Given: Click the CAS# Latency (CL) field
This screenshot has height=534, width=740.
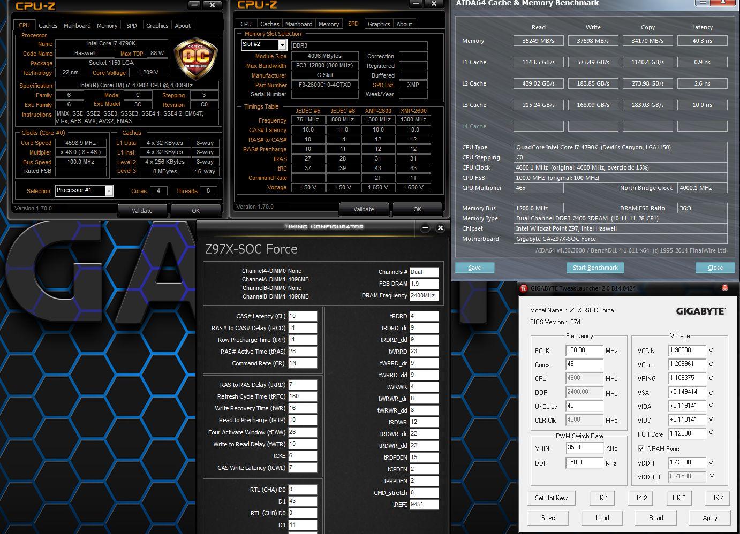Looking at the screenshot, I should (x=303, y=316).
